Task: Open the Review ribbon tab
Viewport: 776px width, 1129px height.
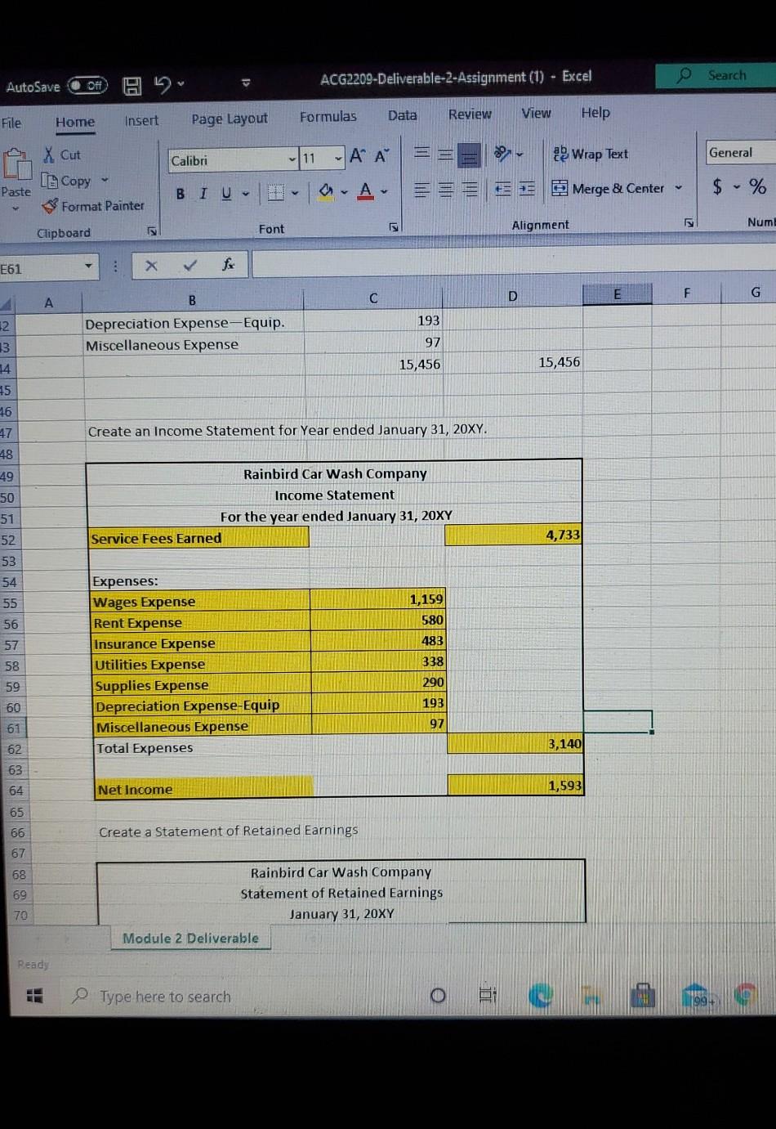Action: click(x=470, y=114)
